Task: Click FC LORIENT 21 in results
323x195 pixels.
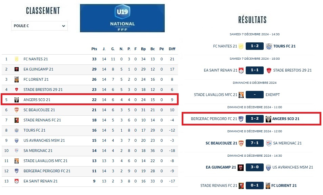Action: pyautogui.click(x=284, y=186)
